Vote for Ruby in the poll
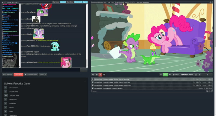216x116 pixels. [x=6, y=111]
